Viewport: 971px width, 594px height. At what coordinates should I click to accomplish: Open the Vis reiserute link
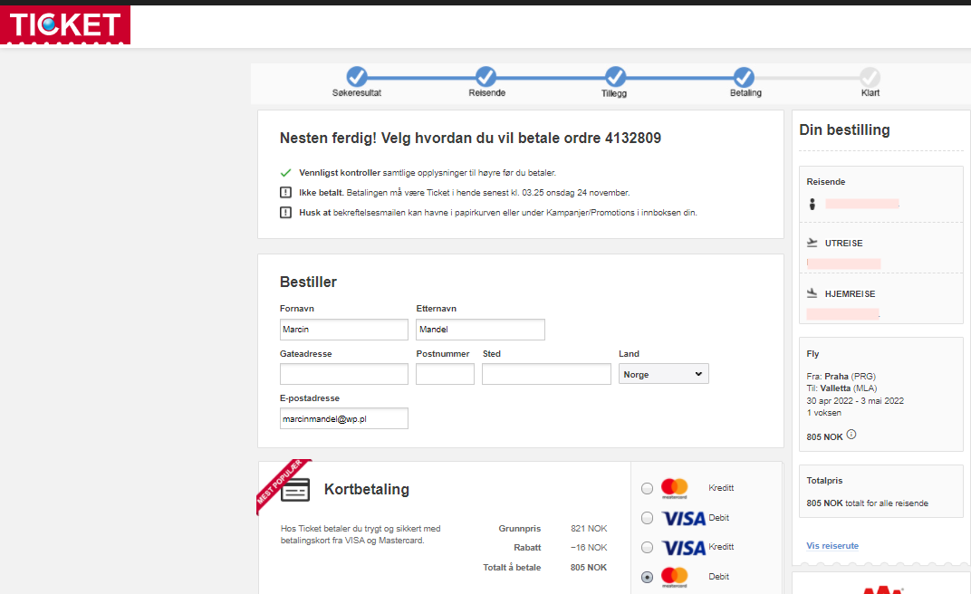click(x=832, y=546)
